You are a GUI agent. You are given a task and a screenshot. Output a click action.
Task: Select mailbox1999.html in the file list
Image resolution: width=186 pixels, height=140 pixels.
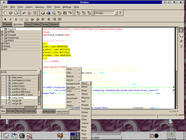click(21, 92)
